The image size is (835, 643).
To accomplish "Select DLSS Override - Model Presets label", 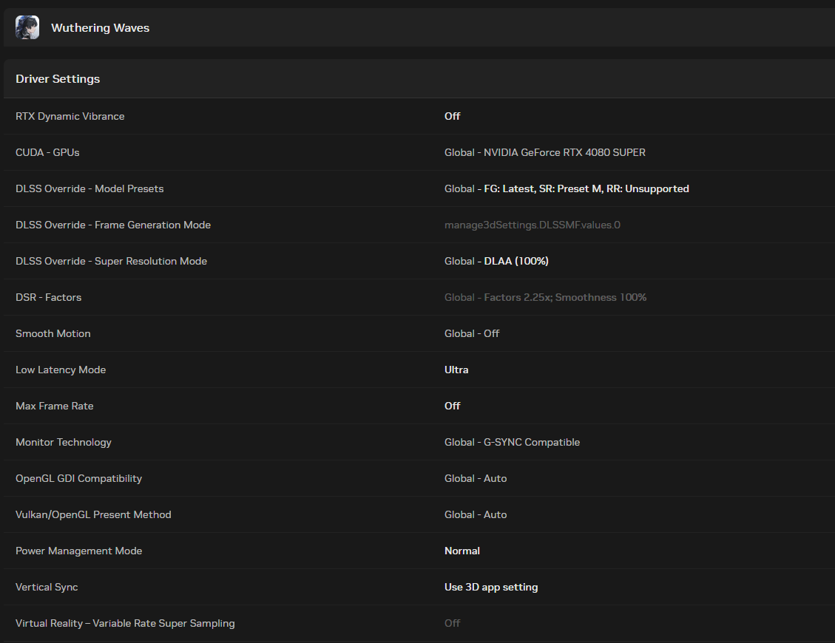I will (x=89, y=188).
